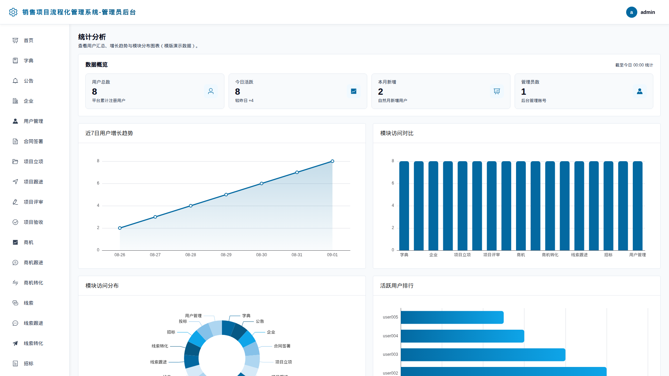The width and height of the screenshot is (669, 376).
Task: Click the 字典 book icon in sidebar
Action: pyautogui.click(x=15, y=61)
